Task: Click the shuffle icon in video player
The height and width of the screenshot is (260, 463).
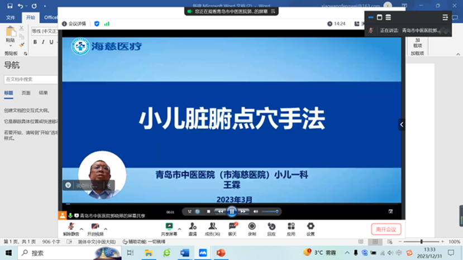Action: tap(189, 211)
